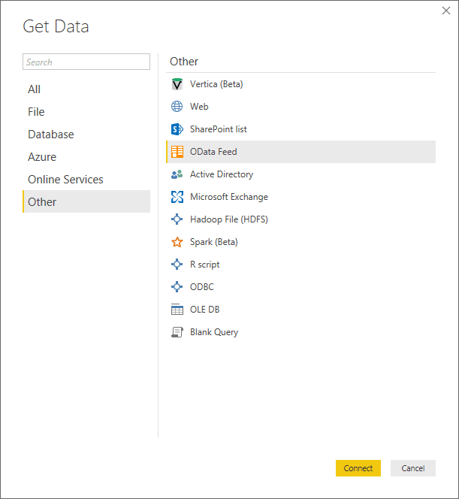Choose the Active Directory people icon

[177, 174]
